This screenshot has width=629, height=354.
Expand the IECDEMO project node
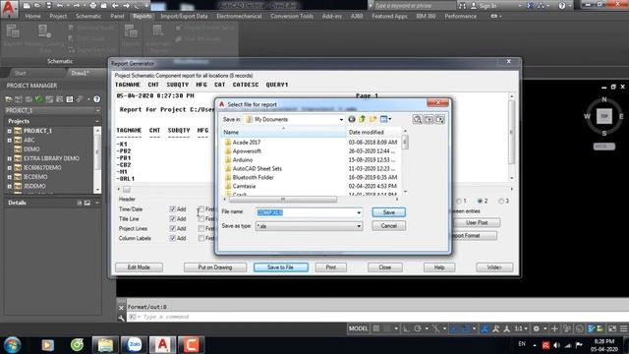click(9, 177)
